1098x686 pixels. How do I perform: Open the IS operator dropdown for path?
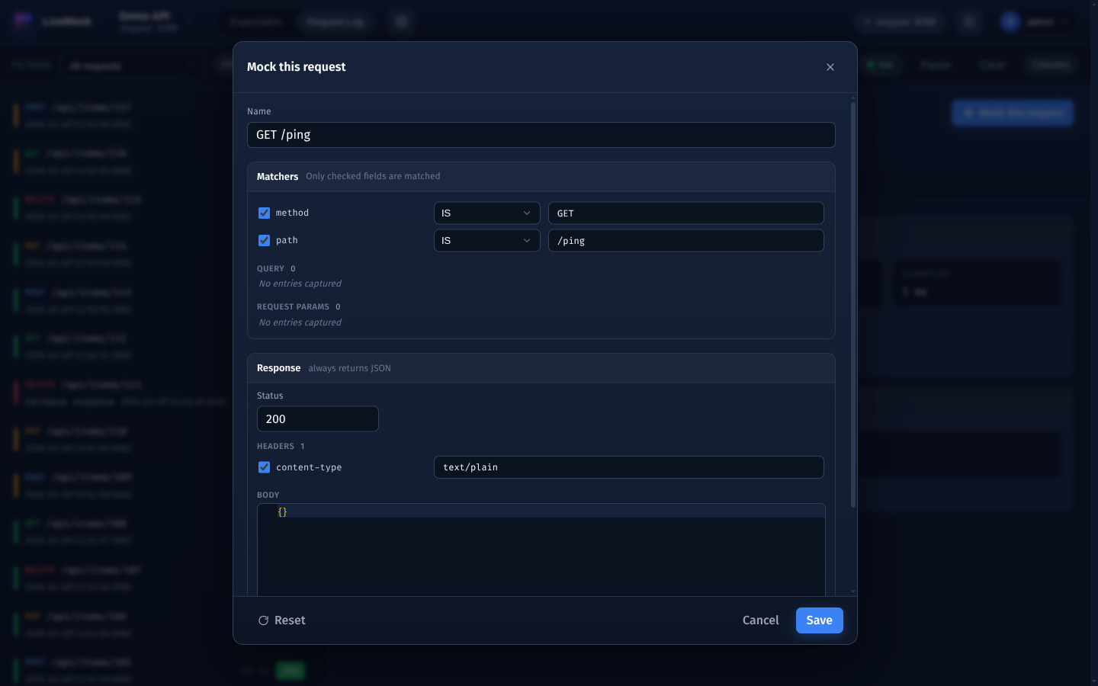tap(487, 241)
